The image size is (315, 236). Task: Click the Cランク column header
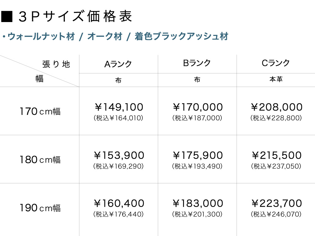(x=276, y=63)
